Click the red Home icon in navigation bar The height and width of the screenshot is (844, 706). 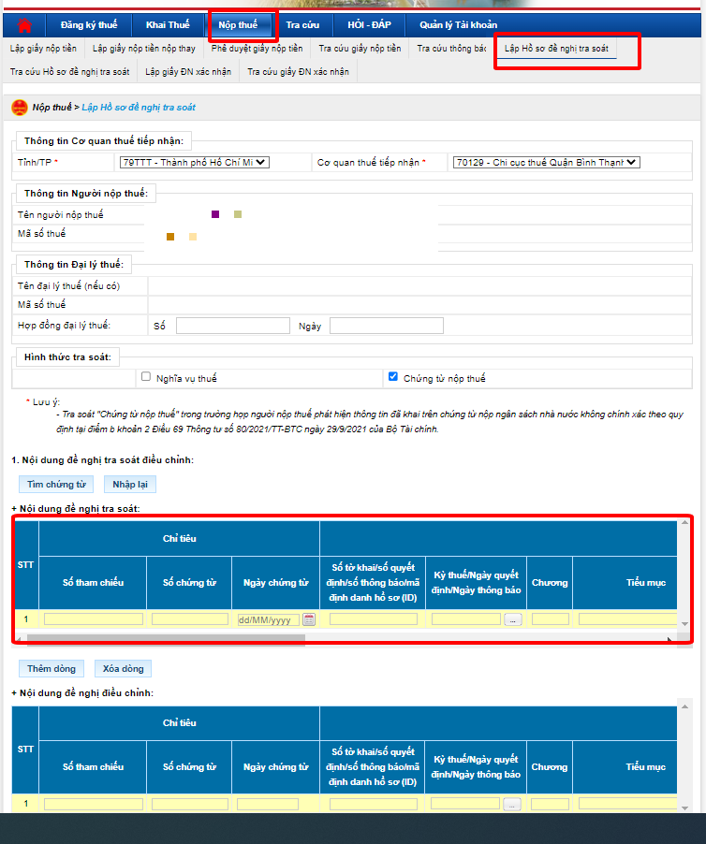(24, 25)
